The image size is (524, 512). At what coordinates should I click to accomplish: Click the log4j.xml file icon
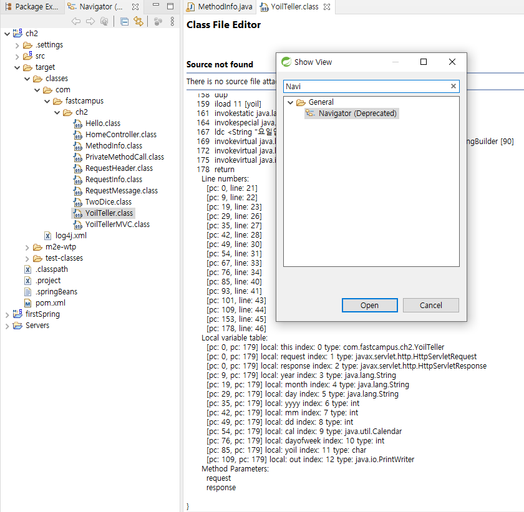[48, 236]
